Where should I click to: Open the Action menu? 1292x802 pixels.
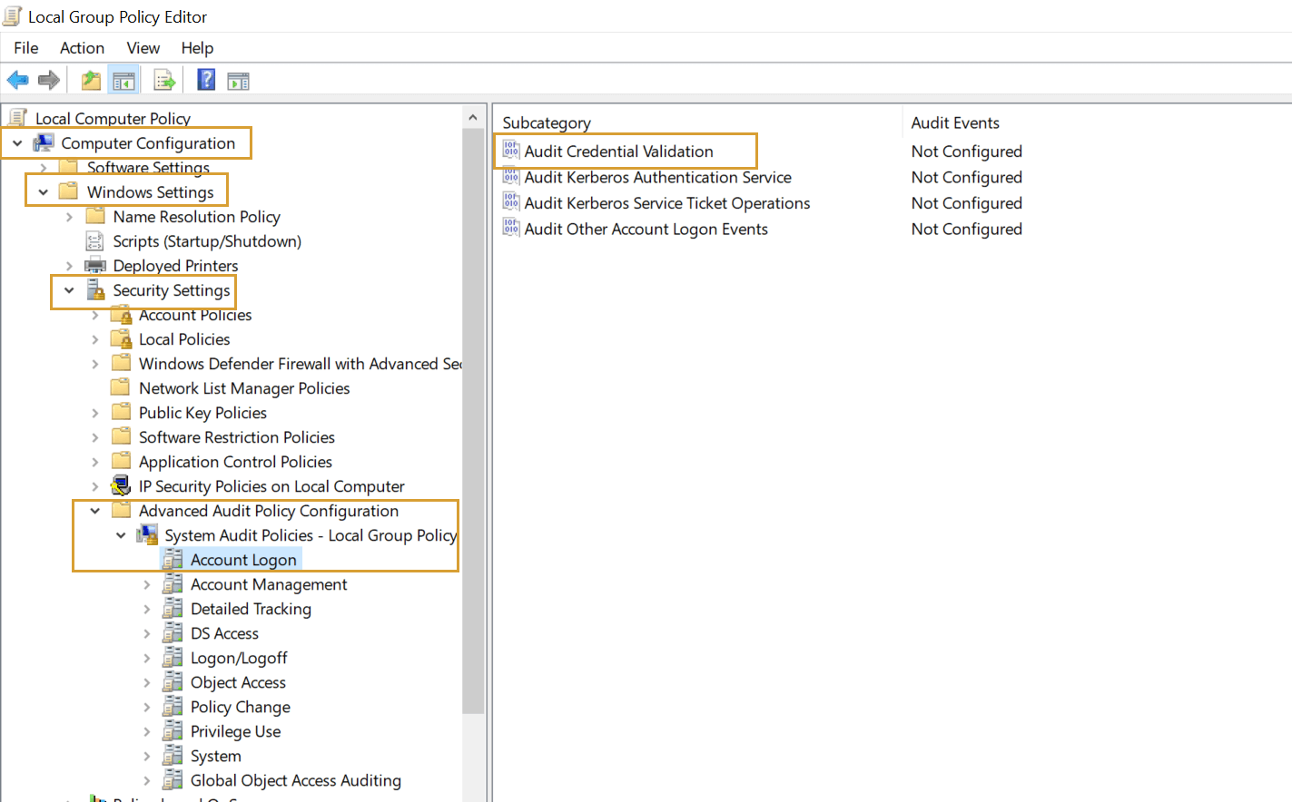point(82,48)
